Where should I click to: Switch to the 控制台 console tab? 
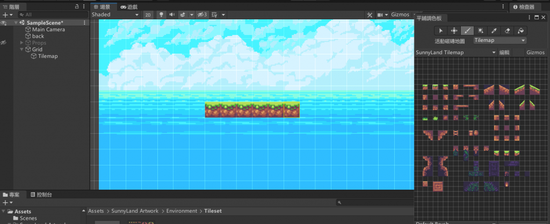point(41,194)
